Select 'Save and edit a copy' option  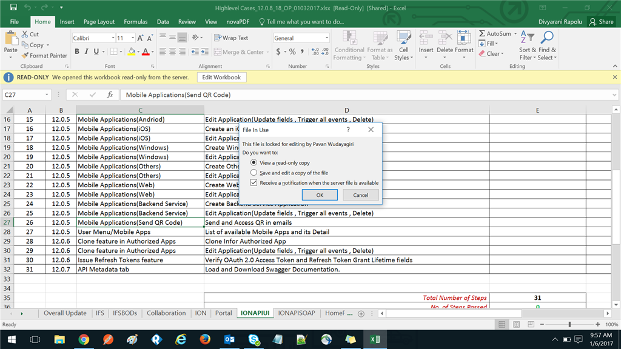pos(254,173)
